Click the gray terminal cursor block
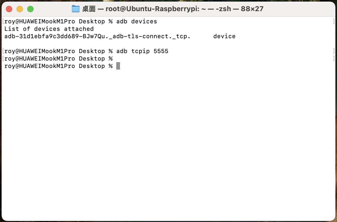This screenshot has width=337, height=222. 118,66
